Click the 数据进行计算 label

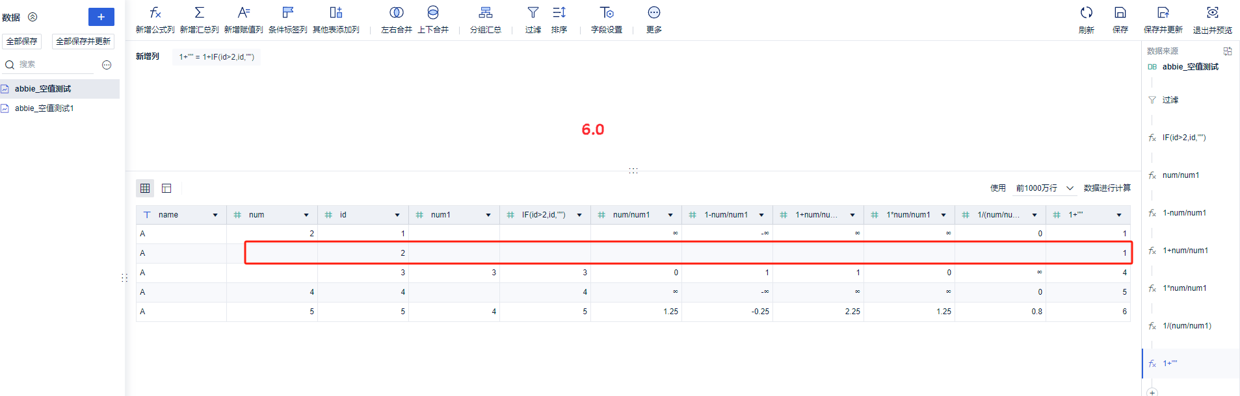[1107, 188]
